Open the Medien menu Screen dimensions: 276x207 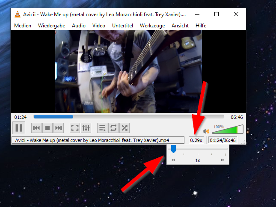pyautogui.click(x=23, y=26)
